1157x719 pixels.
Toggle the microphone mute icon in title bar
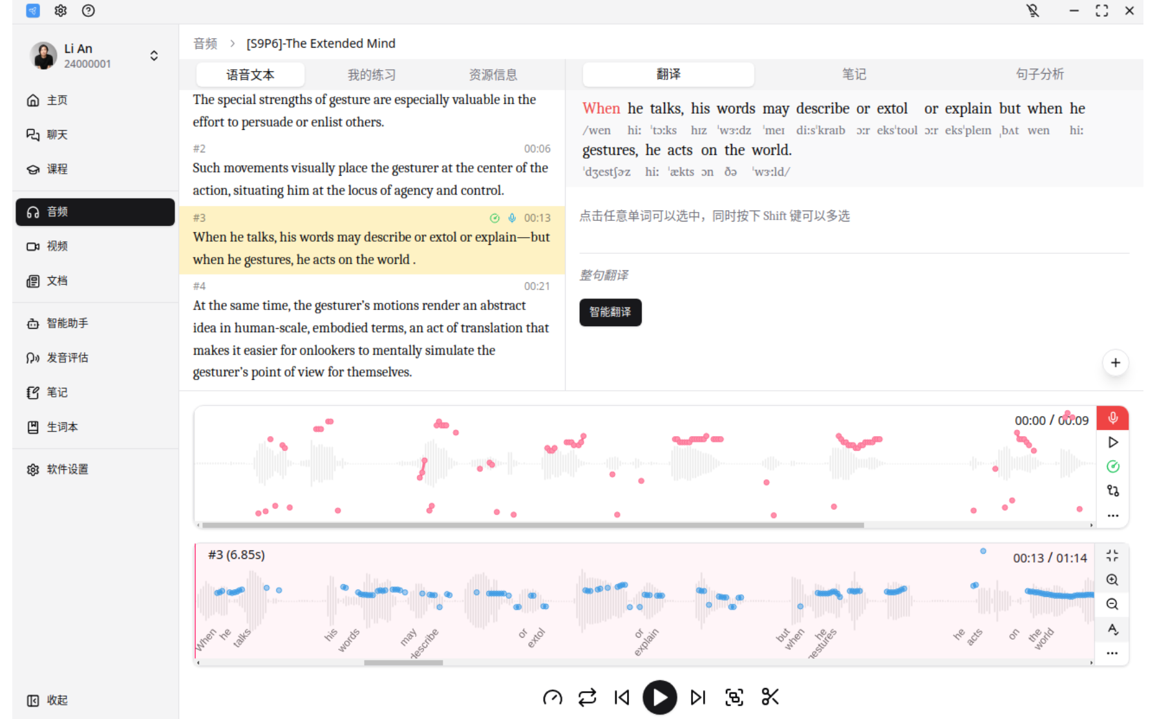tap(1032, 10)
